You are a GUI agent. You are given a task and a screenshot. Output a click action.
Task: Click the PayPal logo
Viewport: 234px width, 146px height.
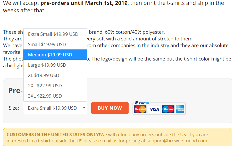142,103
